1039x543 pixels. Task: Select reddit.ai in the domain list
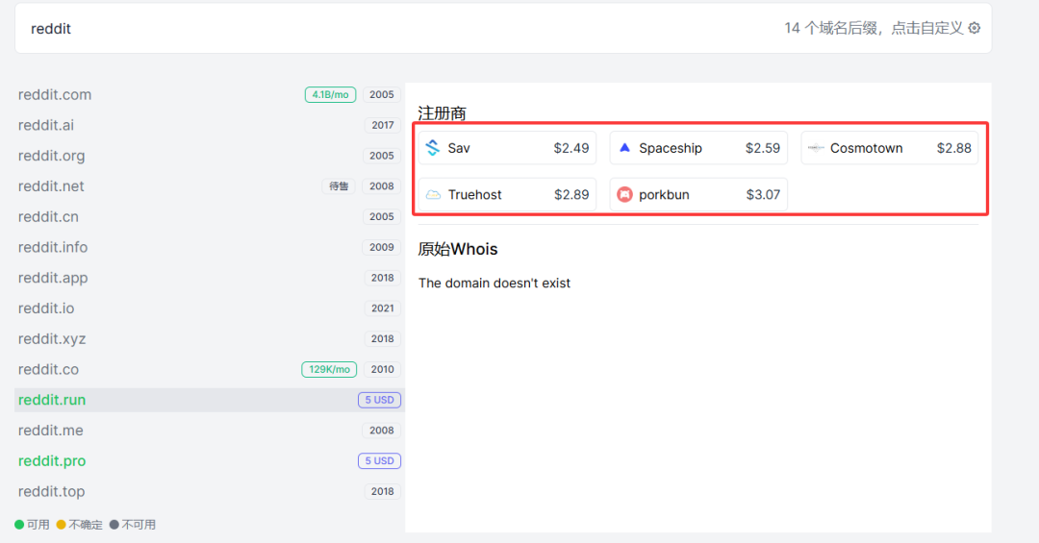tap(210, 125)
